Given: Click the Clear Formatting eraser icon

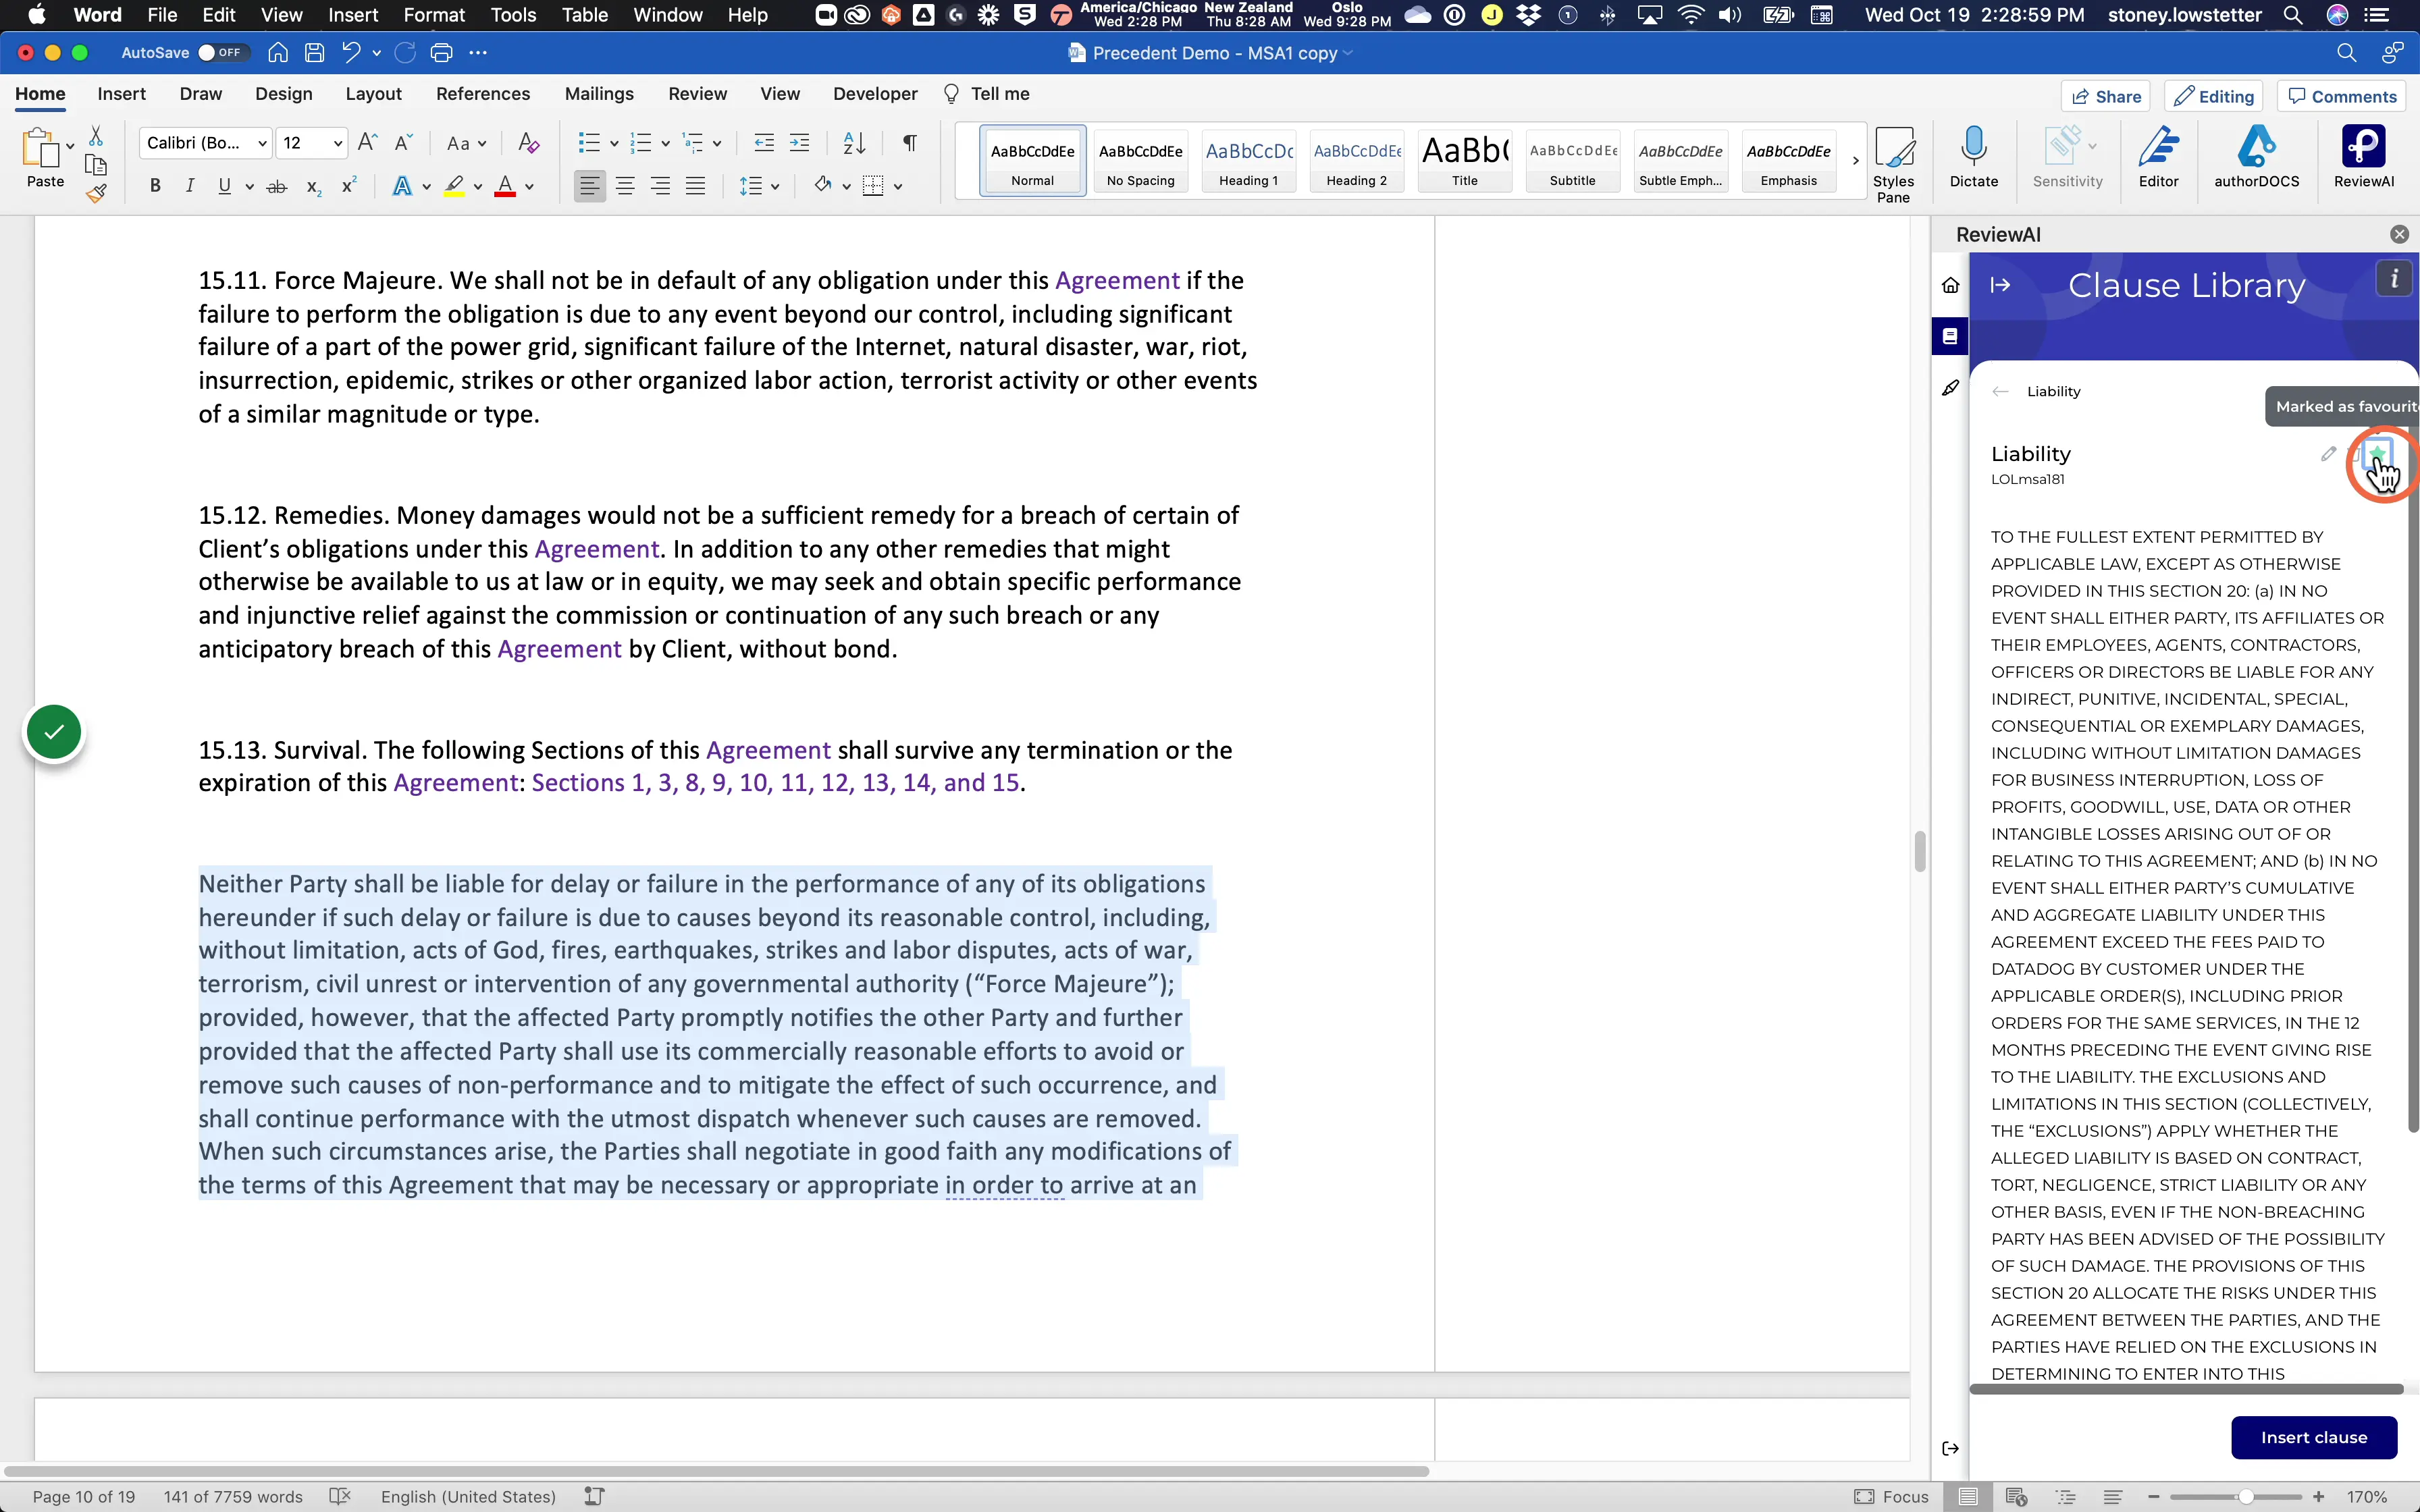Looking at the screenshot, I should tap(529, 143).
